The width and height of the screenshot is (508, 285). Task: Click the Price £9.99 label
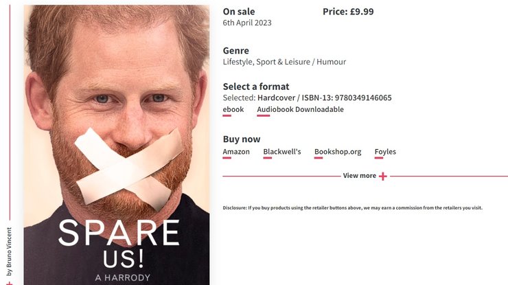(x=348, y=12)
